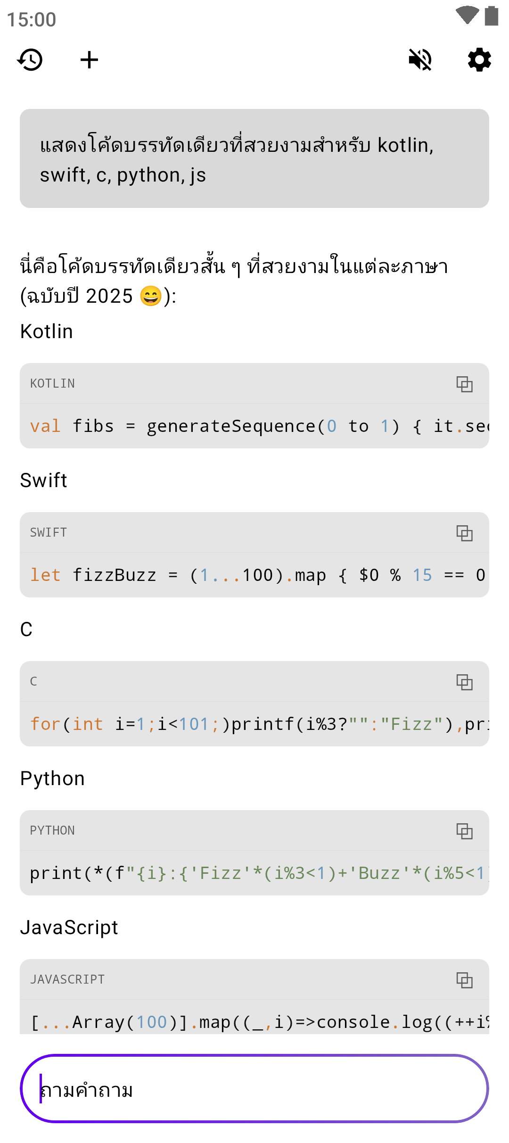The height and width of the screenshot is (1143, 509).
Task: Toggle the muted speaker icon
Action: tap(420, 60)
